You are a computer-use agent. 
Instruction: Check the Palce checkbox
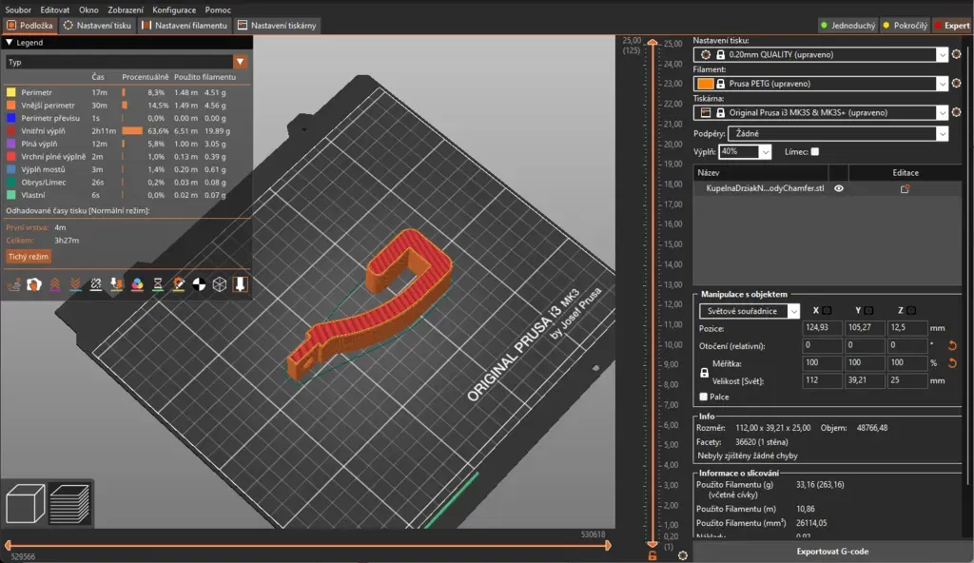(x=703, y=397)
